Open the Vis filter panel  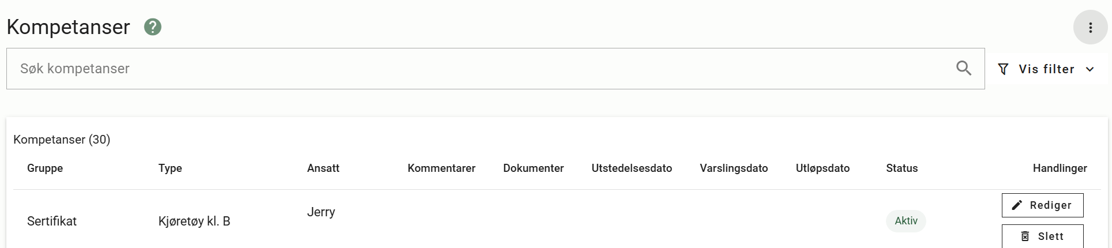pyautogui.click(x=1046, y=69)
